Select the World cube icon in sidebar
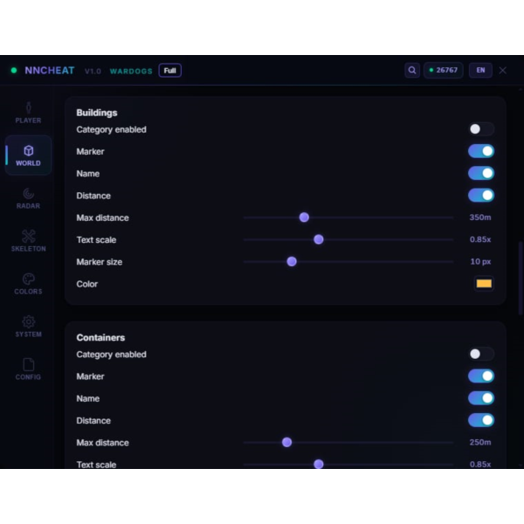 coord(29,151)
